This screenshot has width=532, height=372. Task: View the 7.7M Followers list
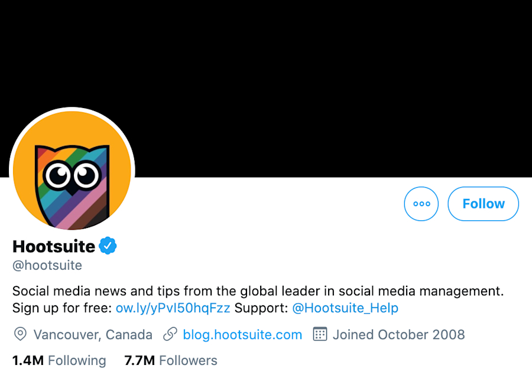(x=170, y=360)
